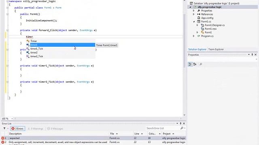Toggle the 3 Errors filter button
The height and width of the screenshot is (145, 259).
(x=18, y=128)
